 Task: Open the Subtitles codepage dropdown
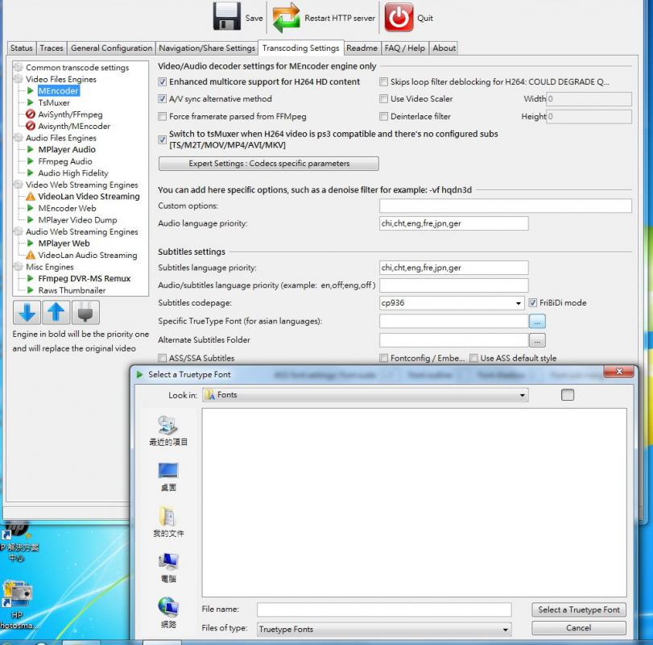coord(519,304)
